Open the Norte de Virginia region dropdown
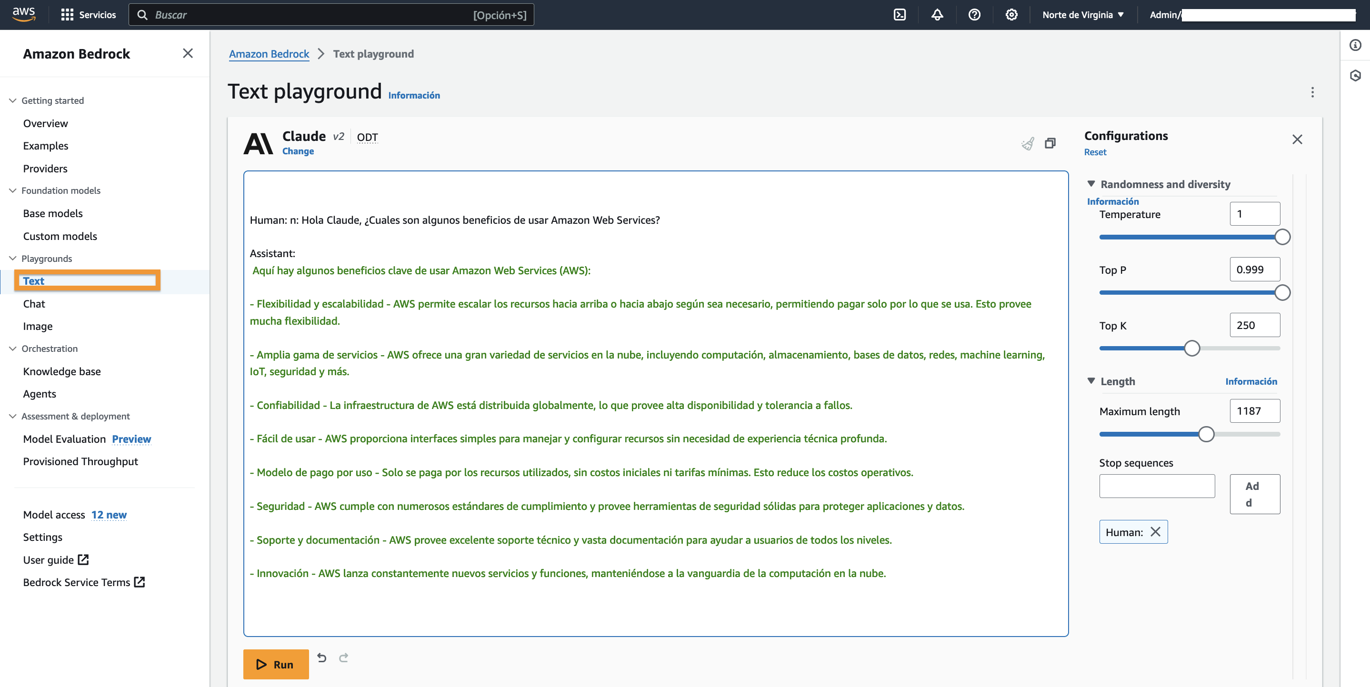The height and width of the screenshot is (687, 1370). coord(1083,15)
